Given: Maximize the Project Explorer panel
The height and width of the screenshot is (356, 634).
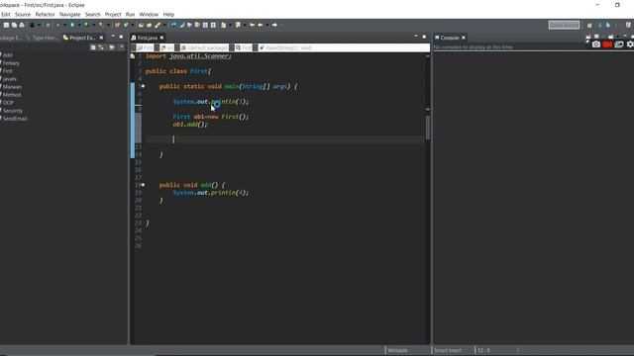Looking at the screenshot, I should coord(121,37).
